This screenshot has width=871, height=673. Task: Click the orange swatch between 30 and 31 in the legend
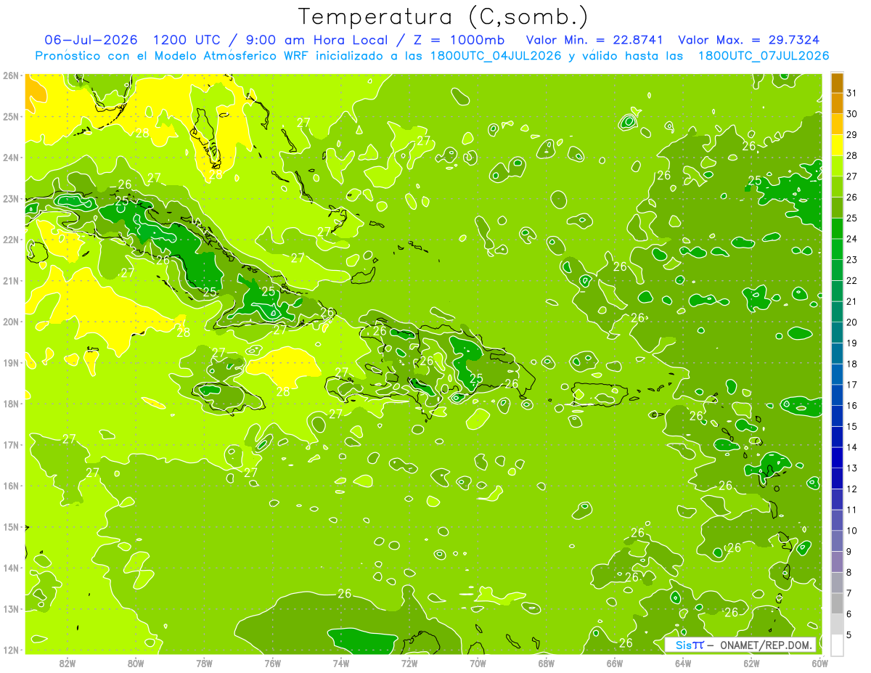[x=837, y=104]
